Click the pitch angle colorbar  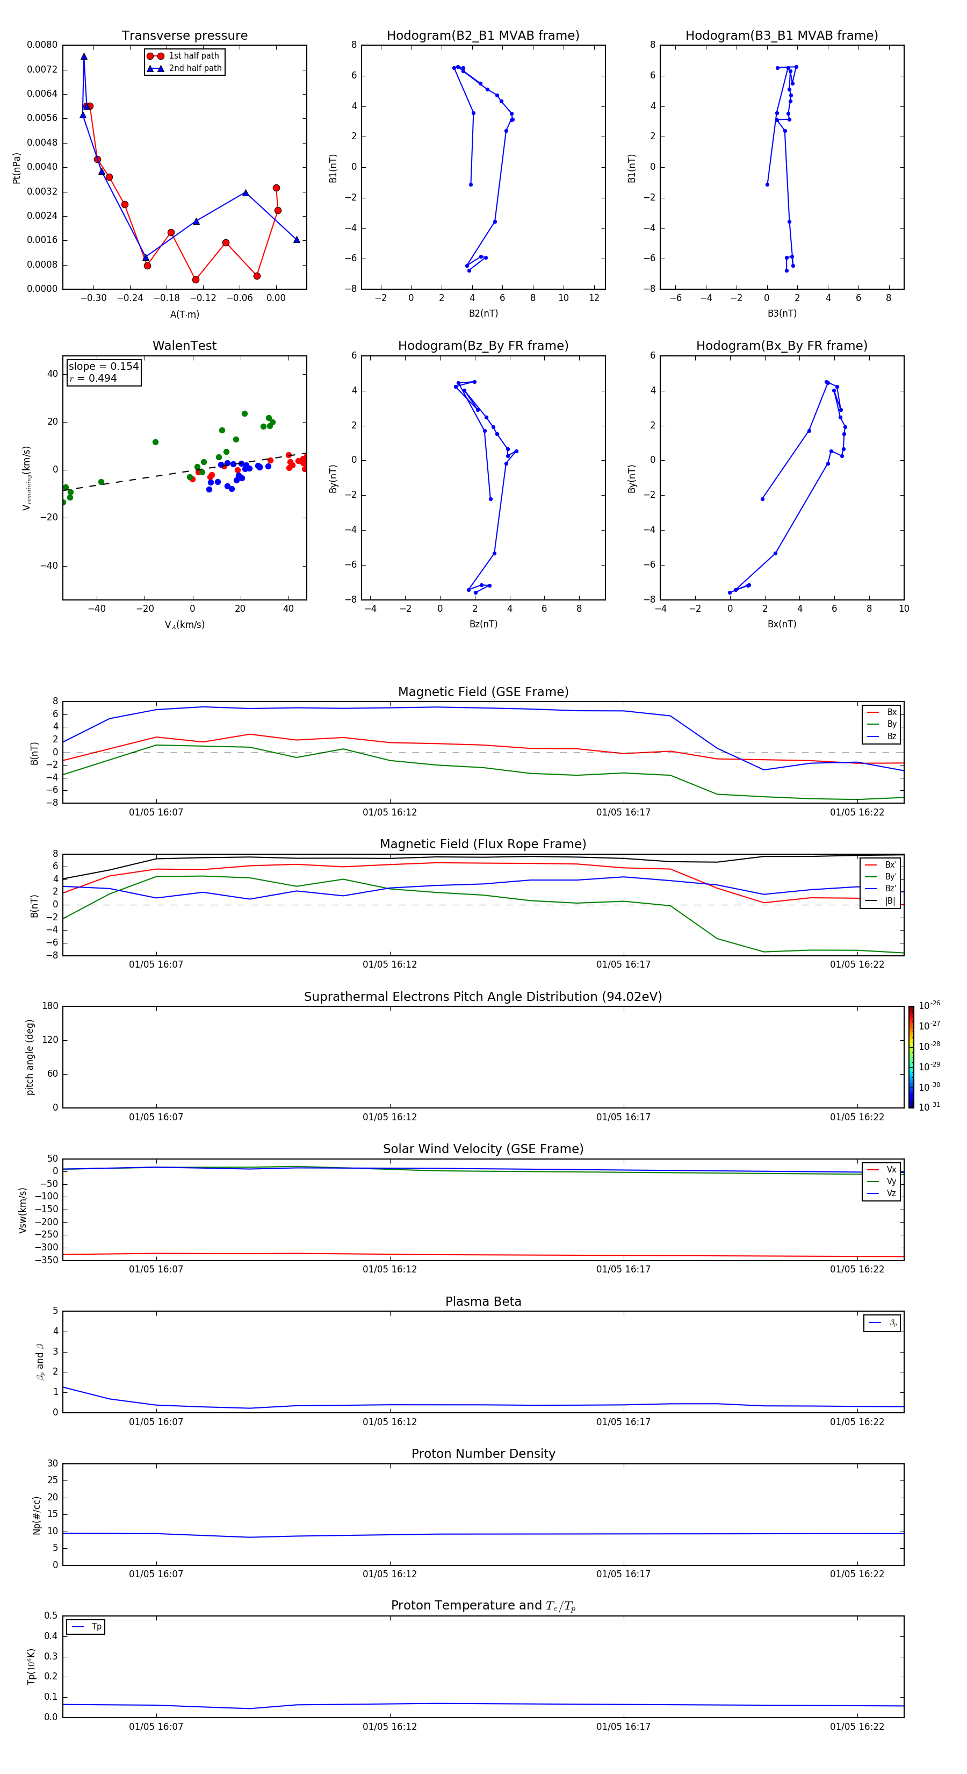point(911,1057)
